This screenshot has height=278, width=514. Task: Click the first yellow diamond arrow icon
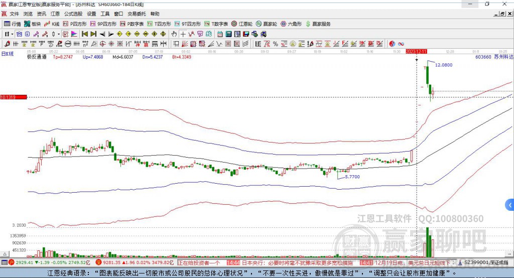click(x=119, y=34)
